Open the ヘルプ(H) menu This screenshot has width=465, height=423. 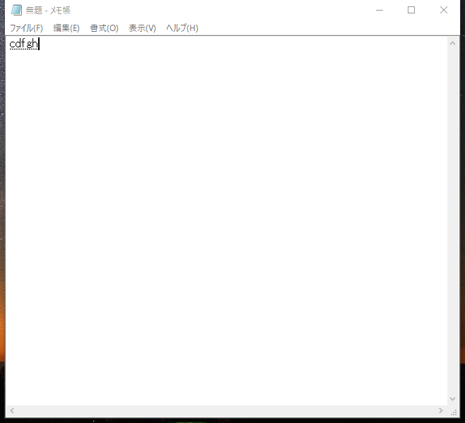click(x=182, y=28)
